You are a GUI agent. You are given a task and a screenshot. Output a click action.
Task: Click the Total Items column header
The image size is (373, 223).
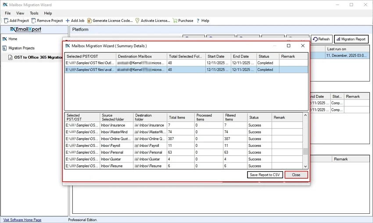click(x=181, y=117)
